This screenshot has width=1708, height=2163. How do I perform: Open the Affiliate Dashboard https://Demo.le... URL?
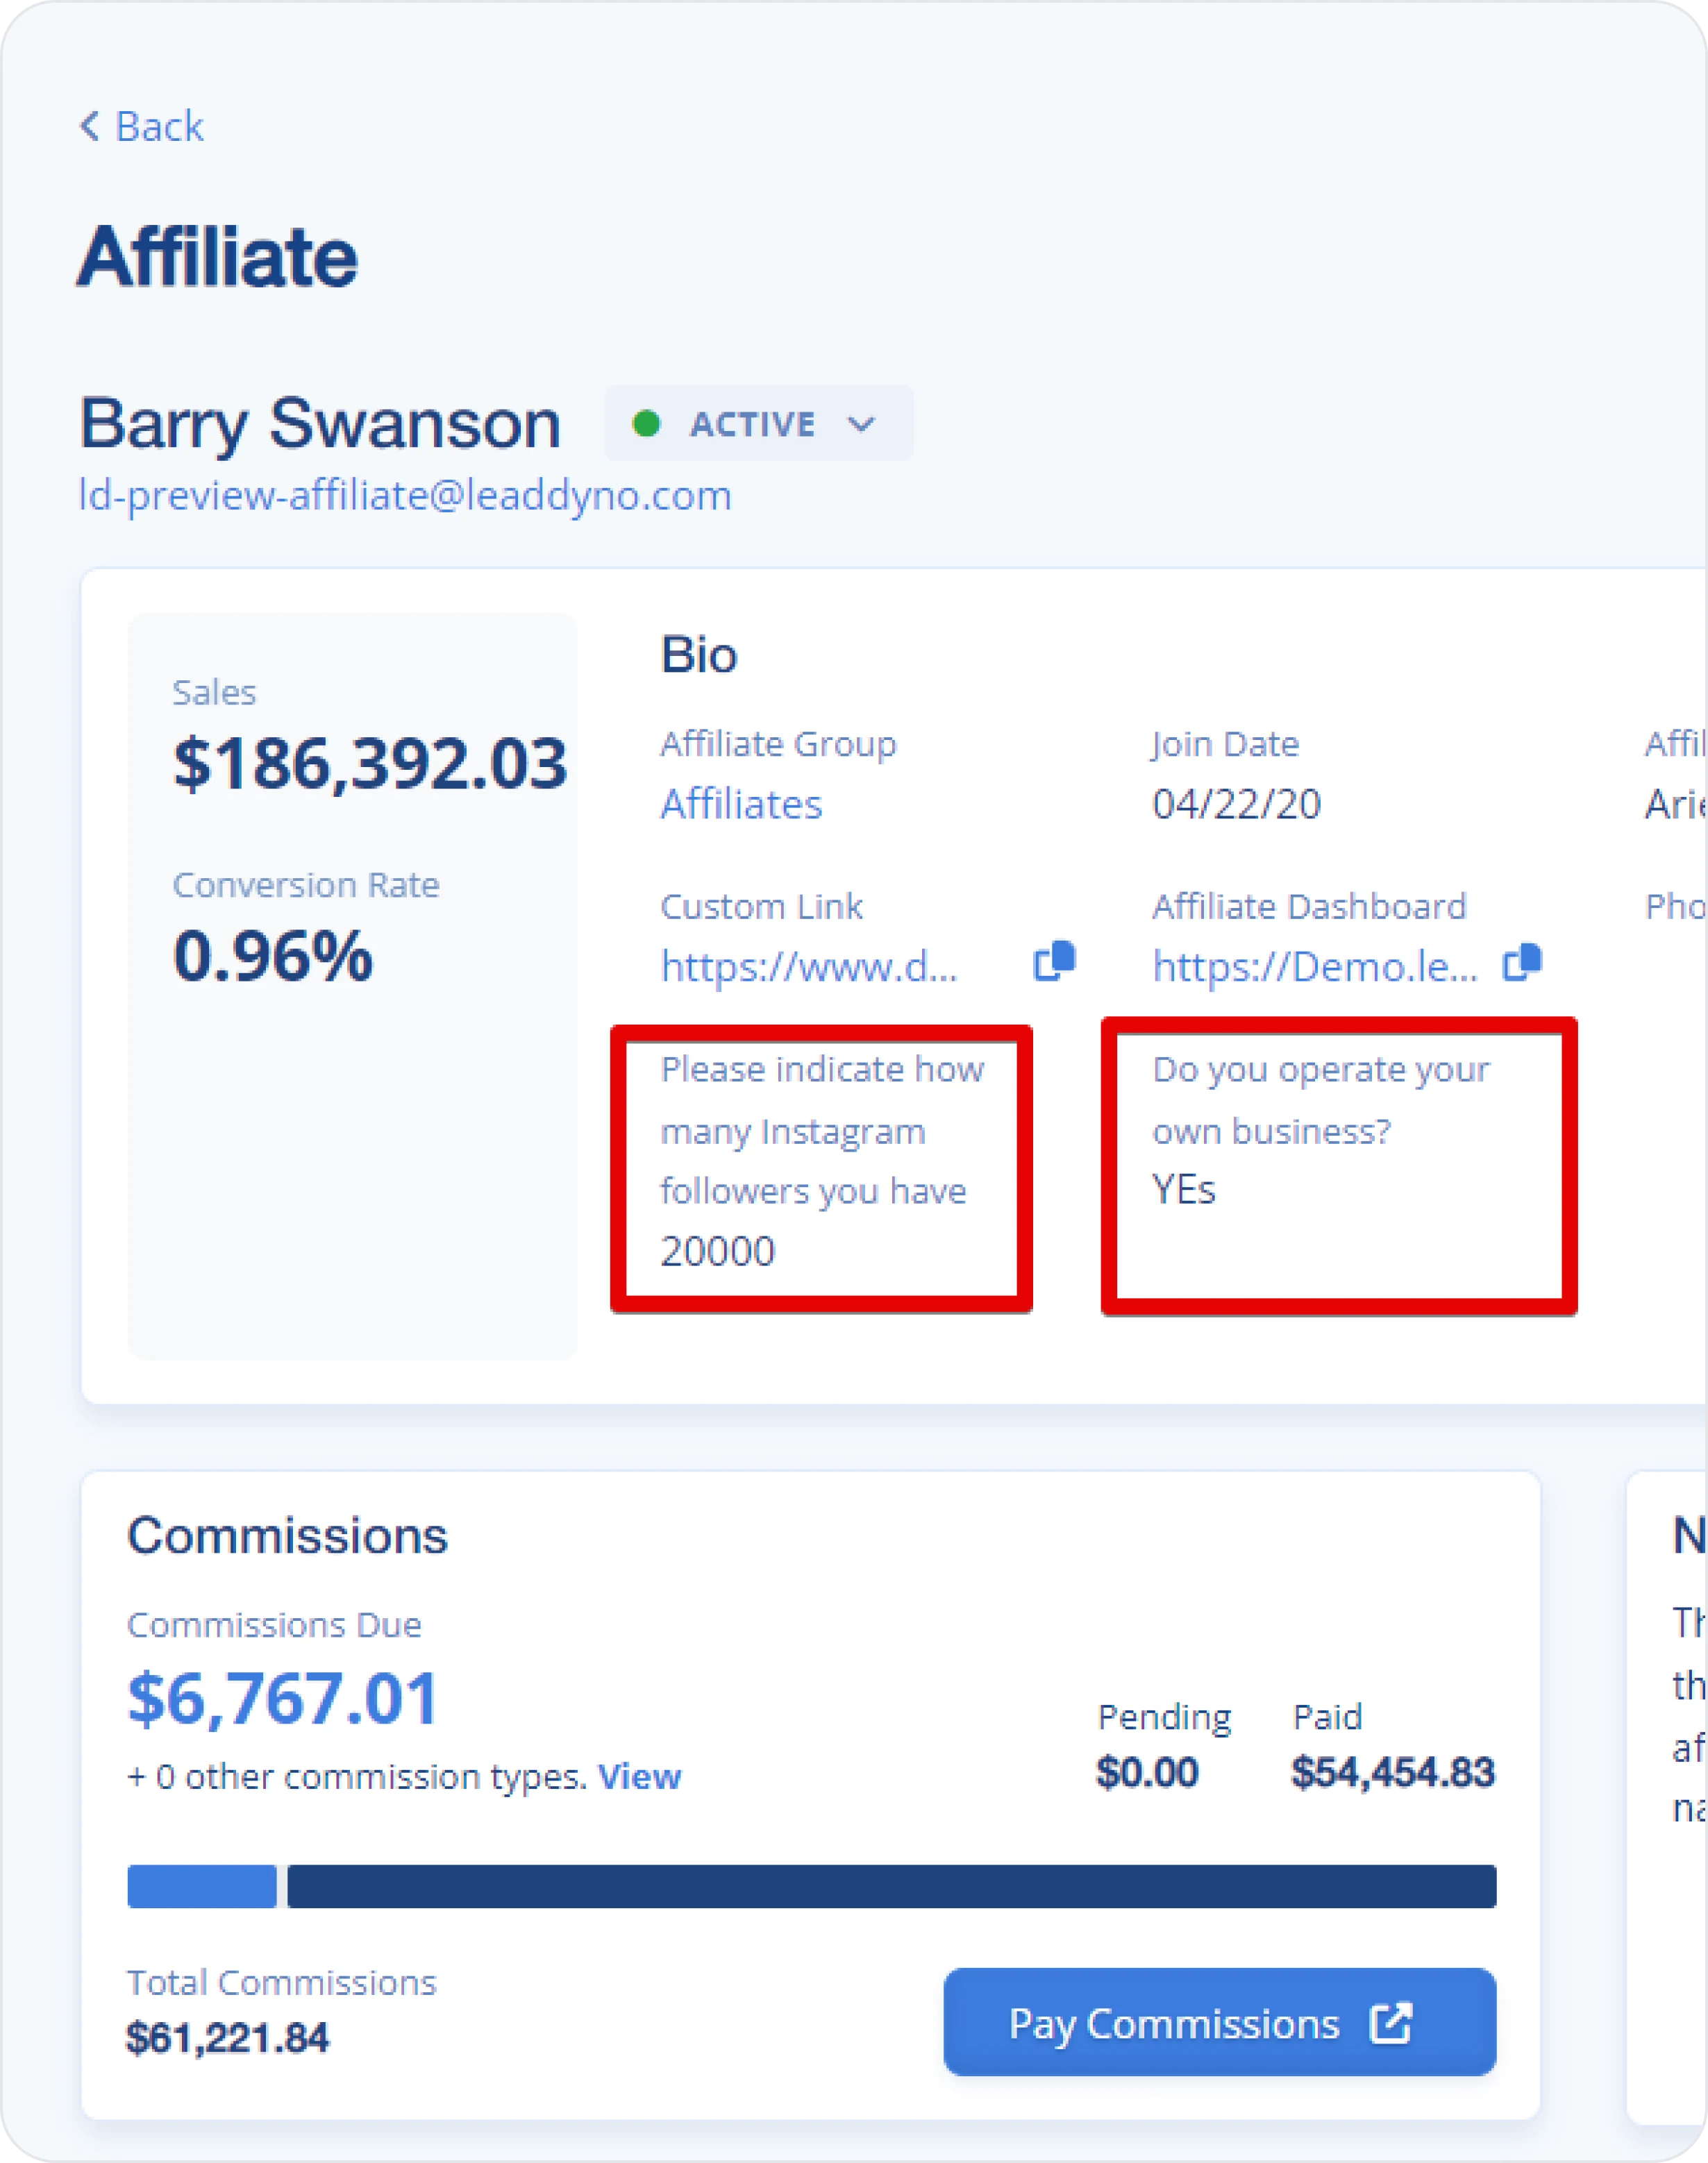[1315, 966]
